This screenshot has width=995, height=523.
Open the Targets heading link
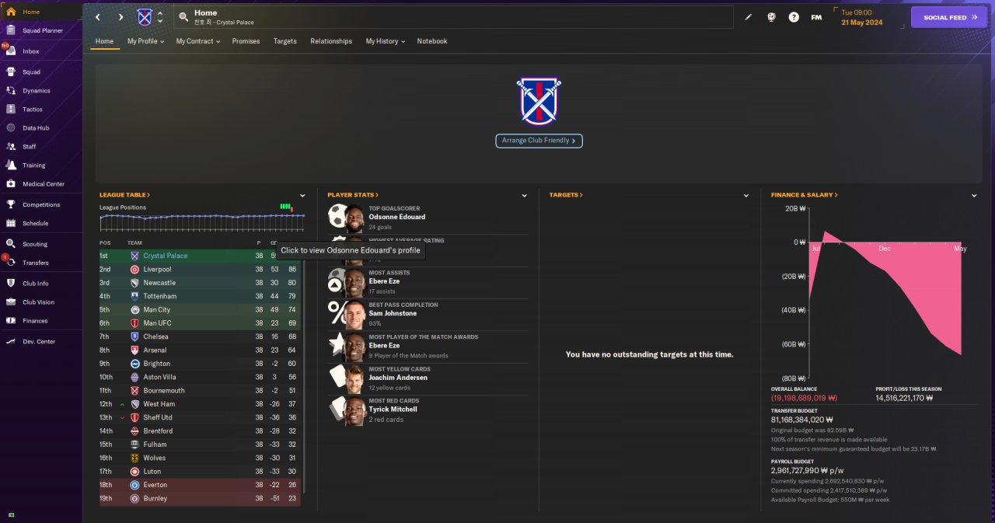pos(566,195)
